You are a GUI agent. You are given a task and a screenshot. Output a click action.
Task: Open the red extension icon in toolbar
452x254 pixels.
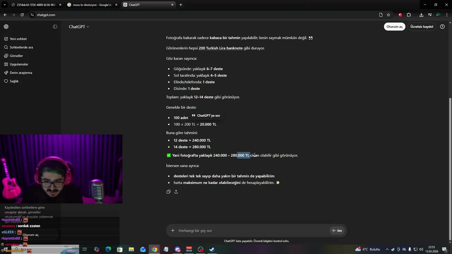(x=400, y=15)
